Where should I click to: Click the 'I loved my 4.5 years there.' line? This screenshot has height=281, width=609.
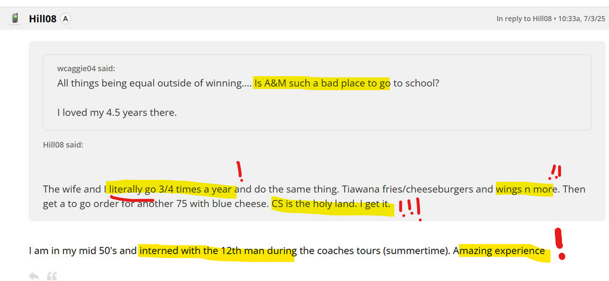point(117,113)
